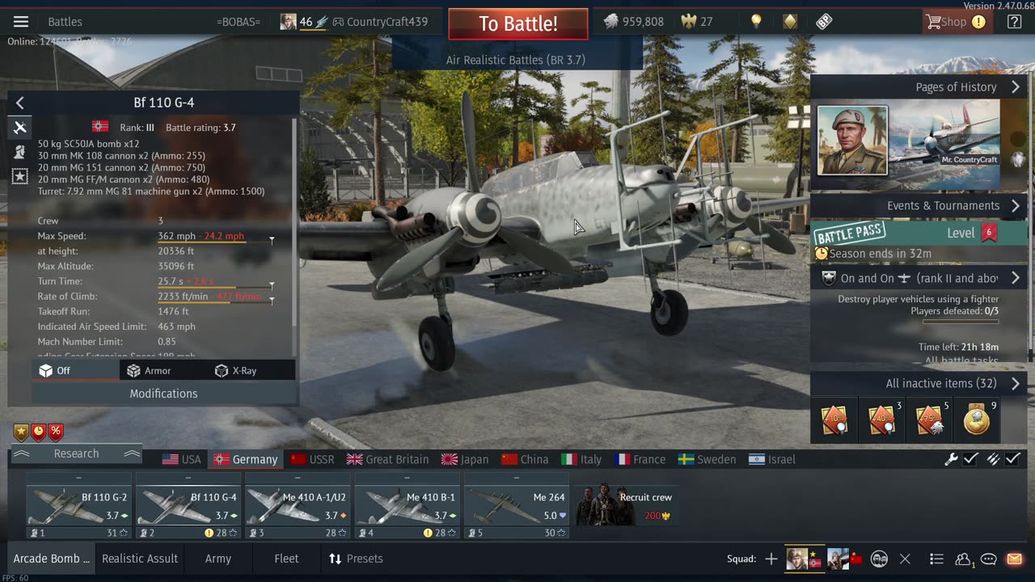Open the Shop cart

click(957, 22)
